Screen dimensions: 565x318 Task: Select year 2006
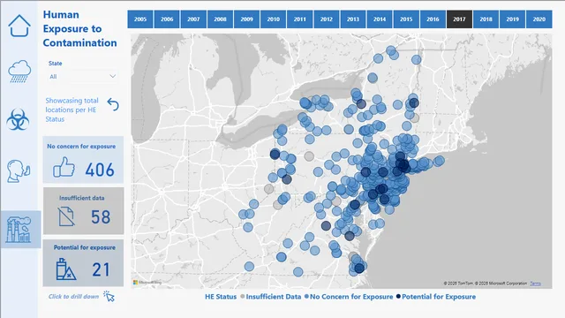click(167, 19)
